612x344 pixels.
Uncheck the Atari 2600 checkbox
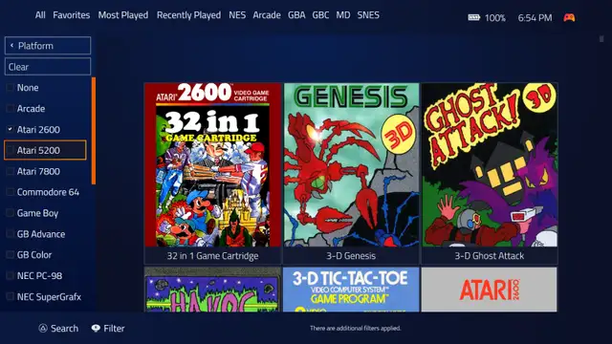[x=11, y=130]
